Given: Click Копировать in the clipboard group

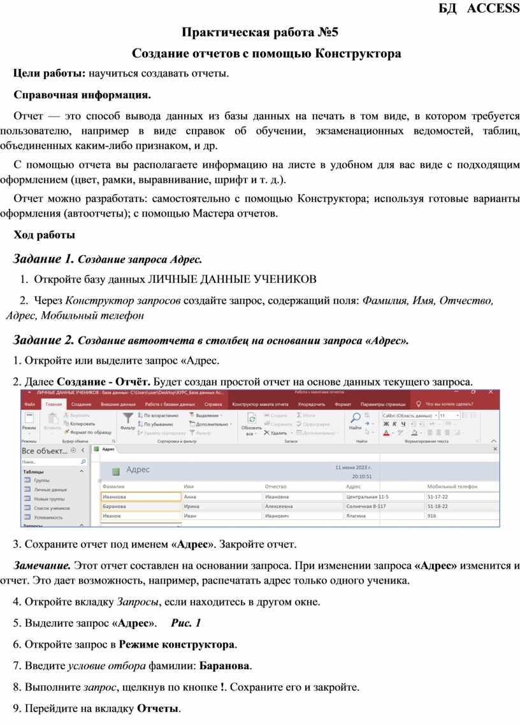Looking at the screenshot, I should [x=80, y=423].
